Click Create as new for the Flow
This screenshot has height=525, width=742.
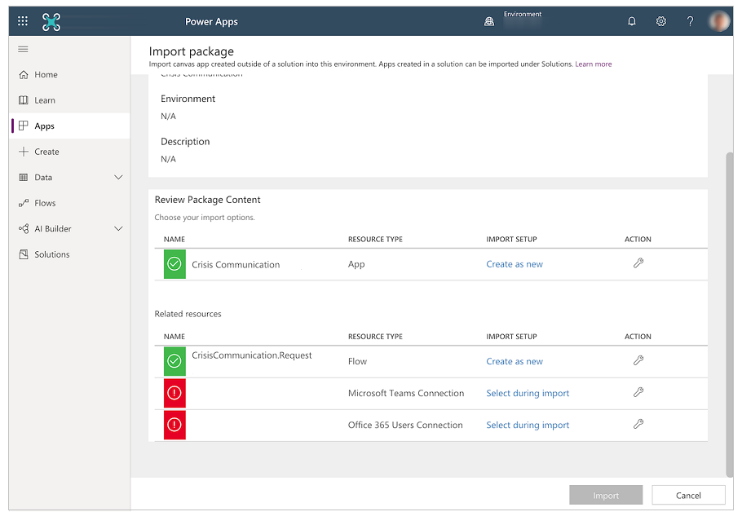515,361
